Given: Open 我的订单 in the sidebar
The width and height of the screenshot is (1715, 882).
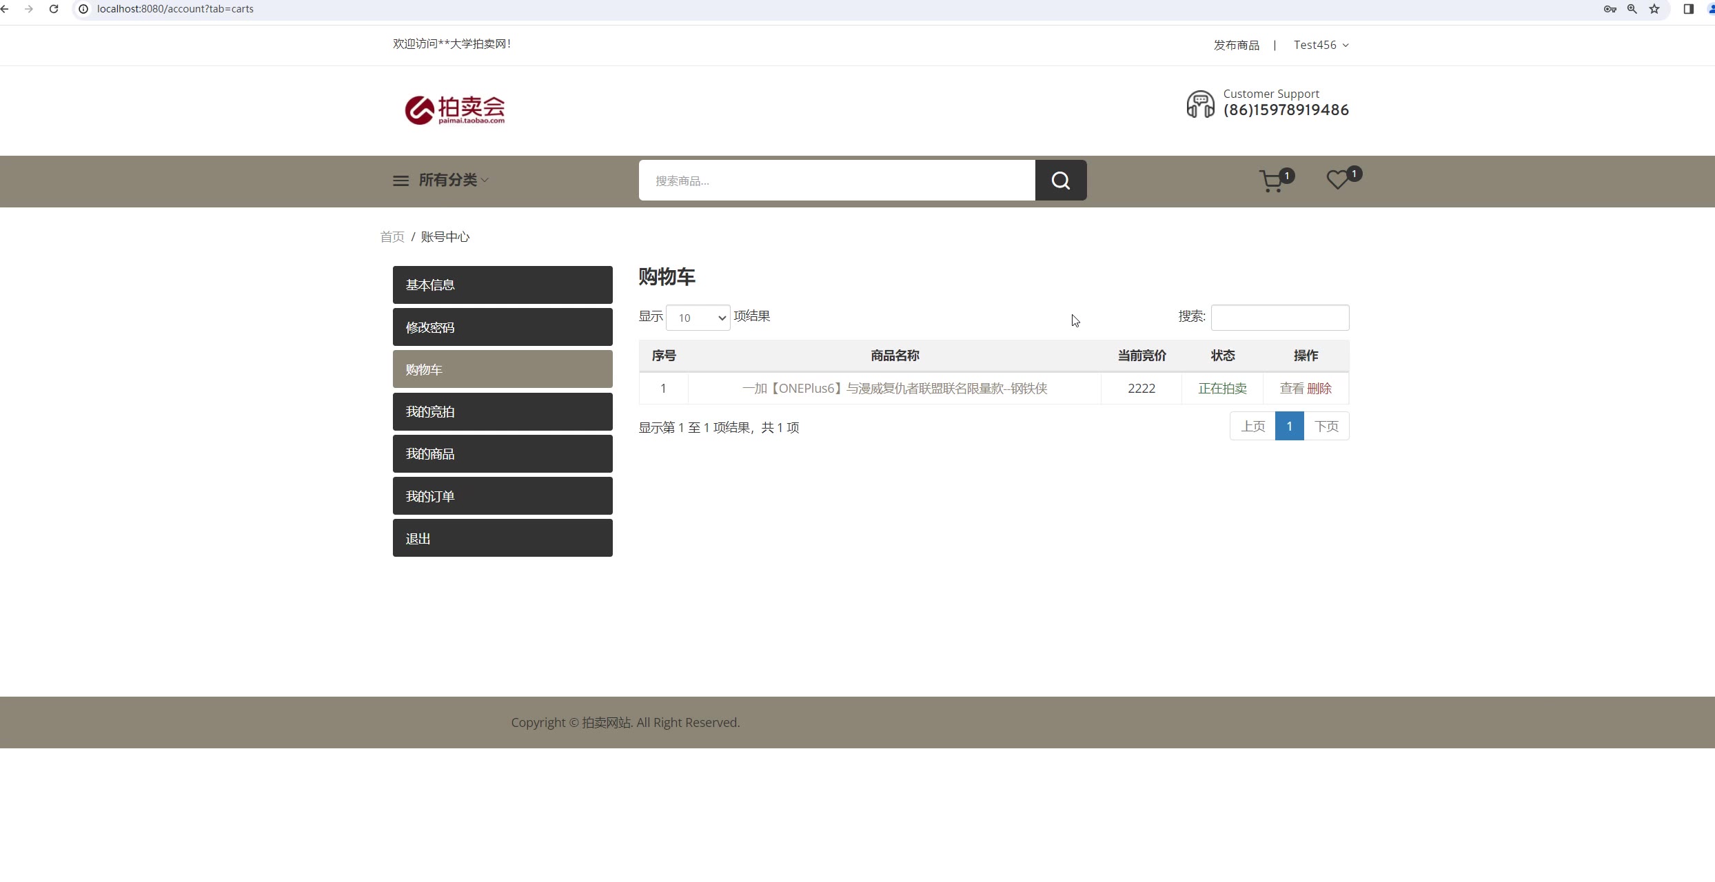Looking at the screenshot, I should tap(503, 496).
